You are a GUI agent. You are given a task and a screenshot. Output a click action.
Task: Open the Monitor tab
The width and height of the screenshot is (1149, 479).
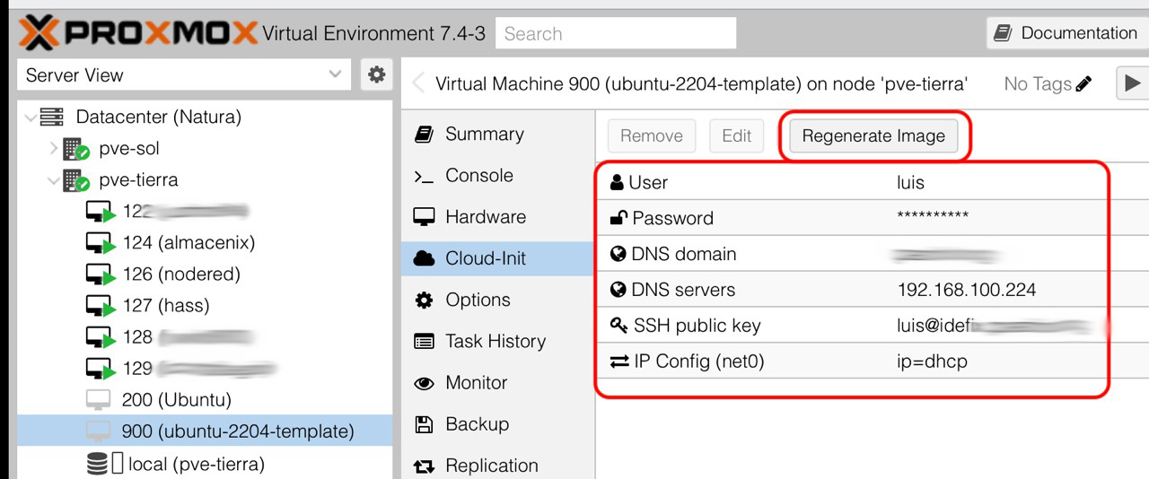(x=477, y=383)
